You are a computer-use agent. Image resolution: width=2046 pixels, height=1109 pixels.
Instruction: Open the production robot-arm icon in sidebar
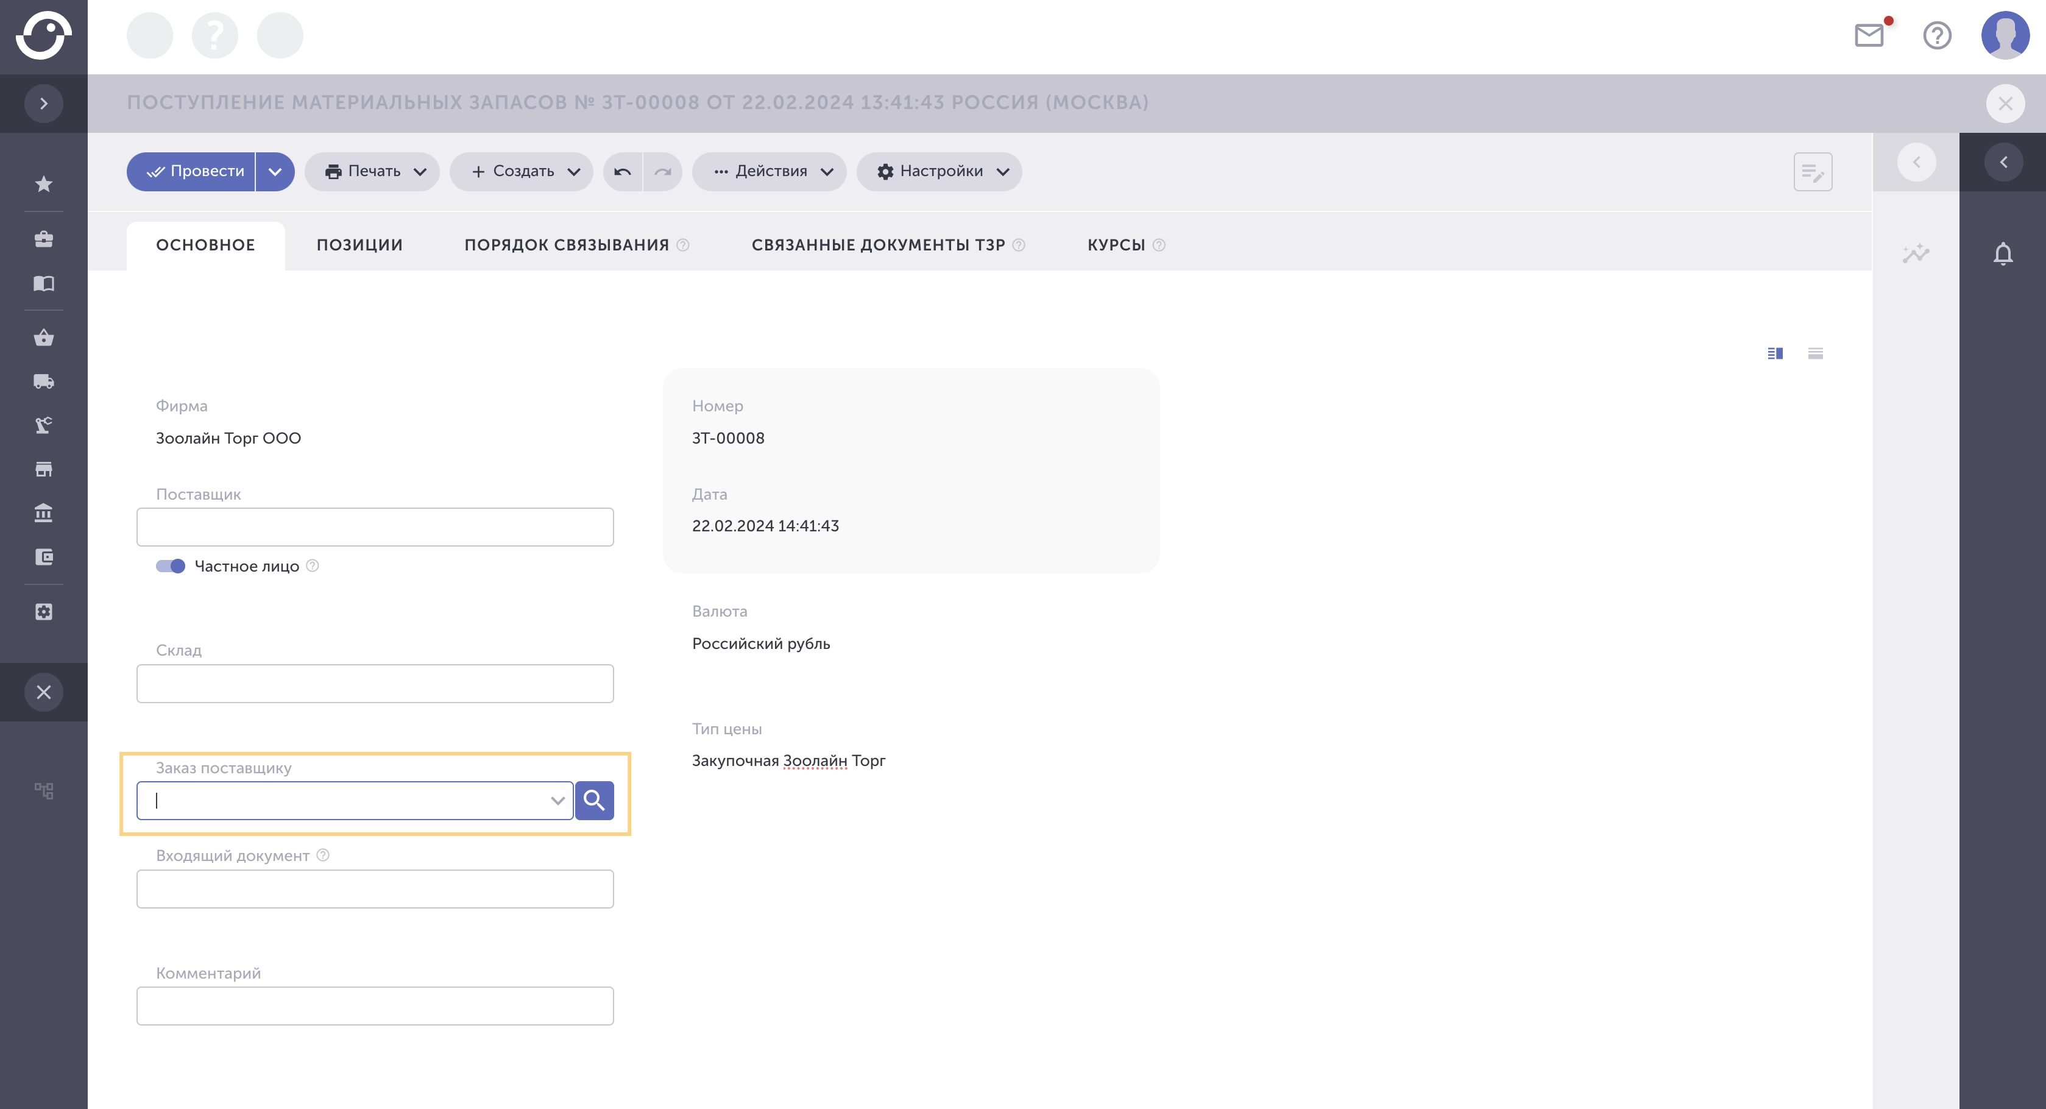pos(44,425)
